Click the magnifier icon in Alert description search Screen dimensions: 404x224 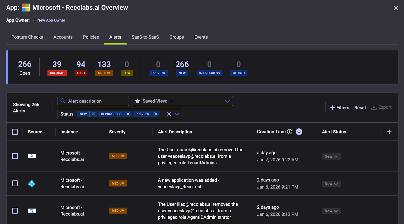coord(63,101)
